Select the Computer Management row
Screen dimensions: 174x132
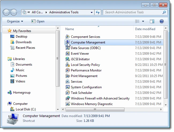pos(114,42)
